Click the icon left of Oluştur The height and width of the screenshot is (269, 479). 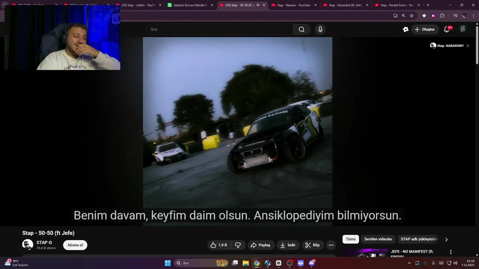tap(406, 30)
